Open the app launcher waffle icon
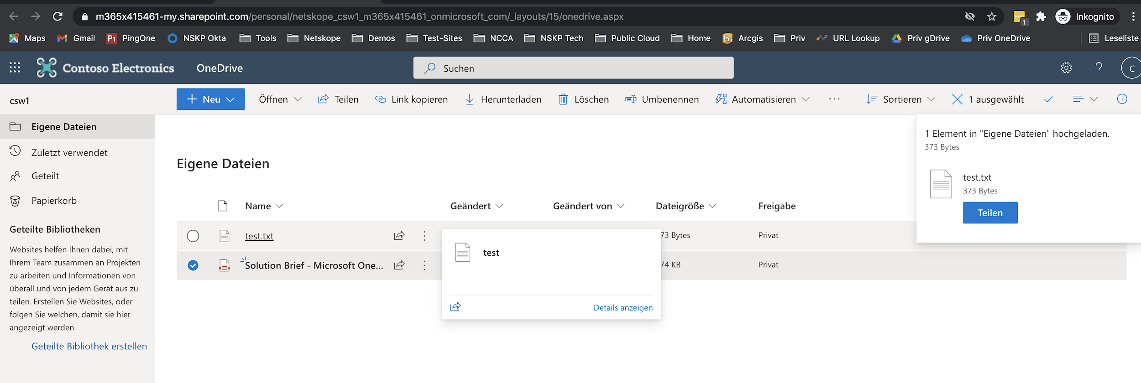This screenshot has height=383, width=1141. [x=15, y=67]
